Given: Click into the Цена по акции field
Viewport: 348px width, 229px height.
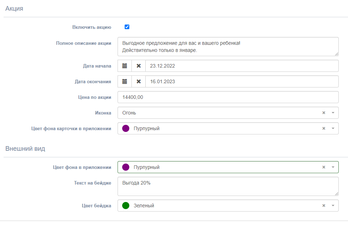Looking at the screenshot, I should (228, 97).
